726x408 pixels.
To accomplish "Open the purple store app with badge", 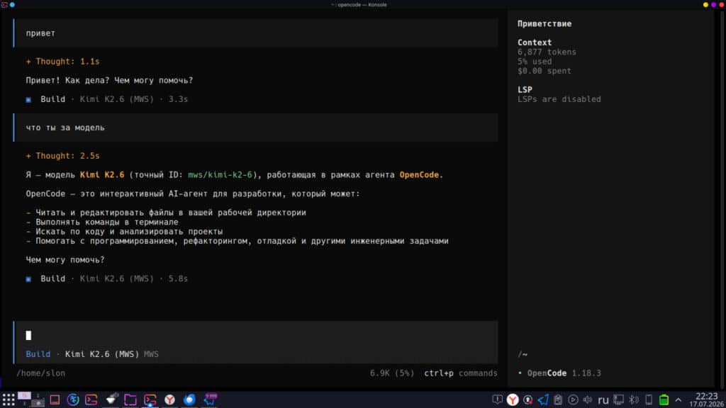I will click(x=210, y=399).
